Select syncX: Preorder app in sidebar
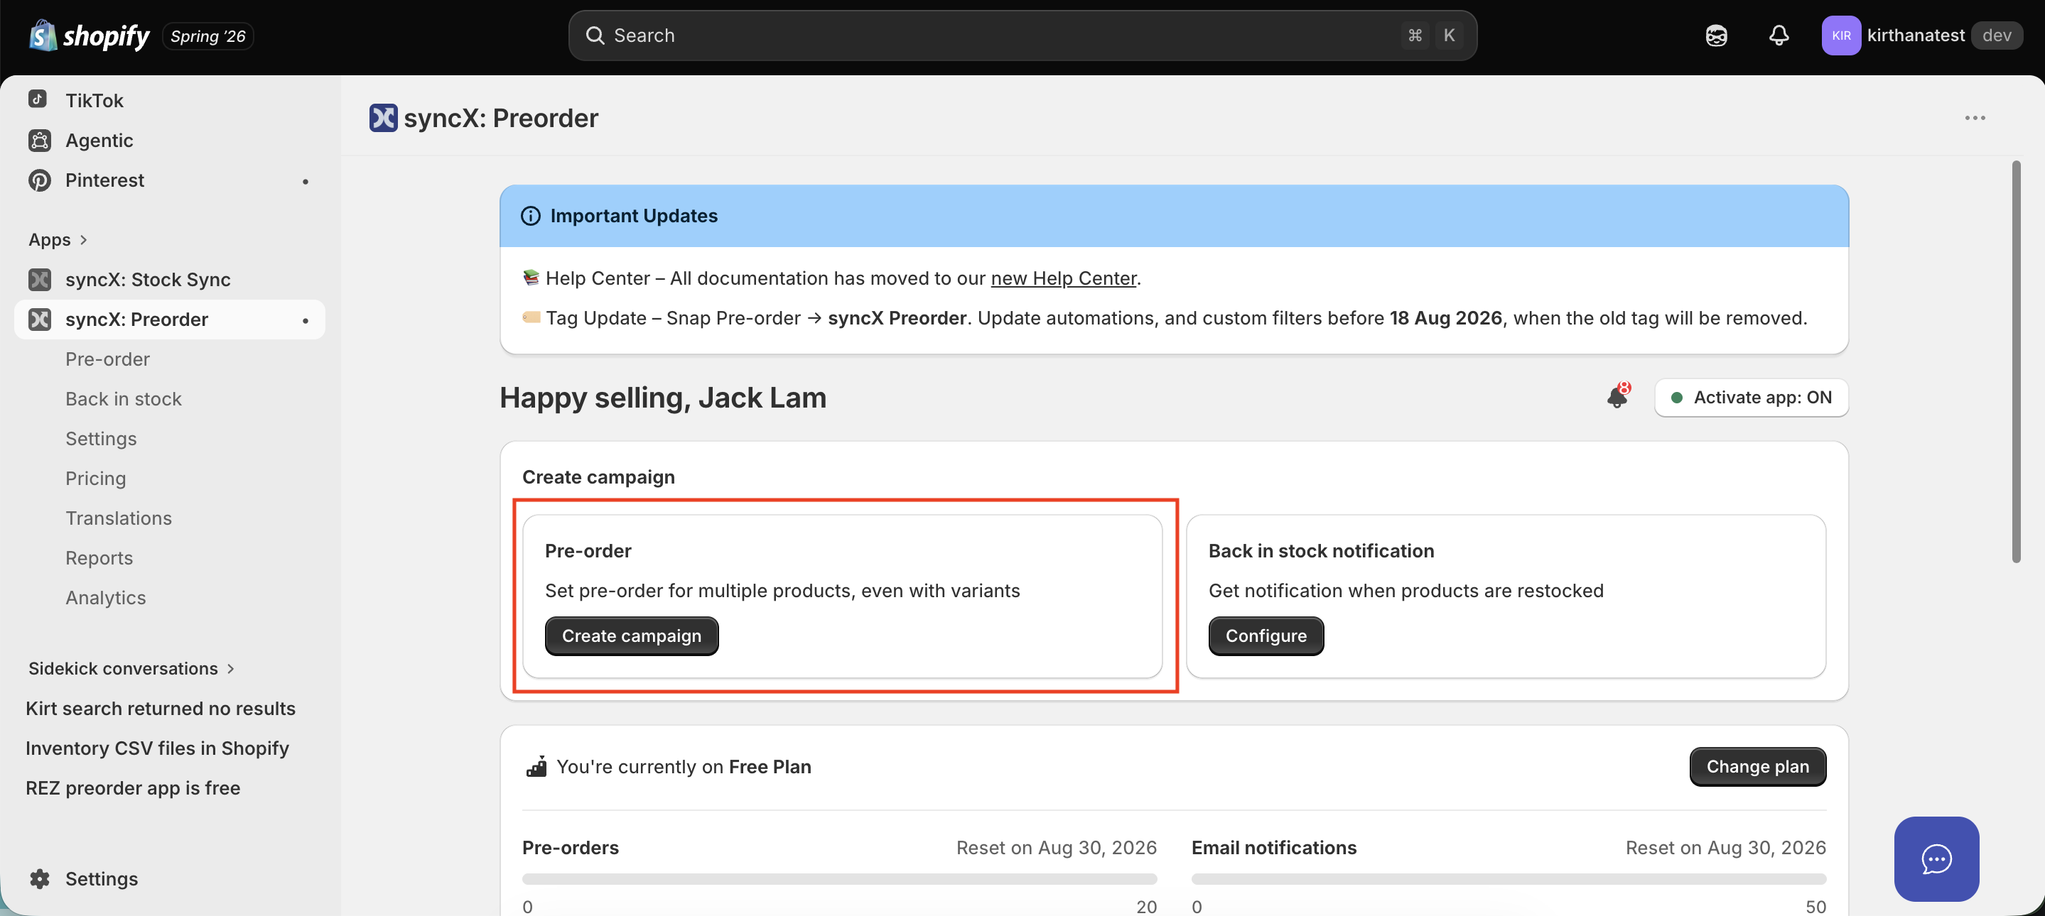This screenshot has width=2045, height=916. pyautogui.click(x=169, y=319)
